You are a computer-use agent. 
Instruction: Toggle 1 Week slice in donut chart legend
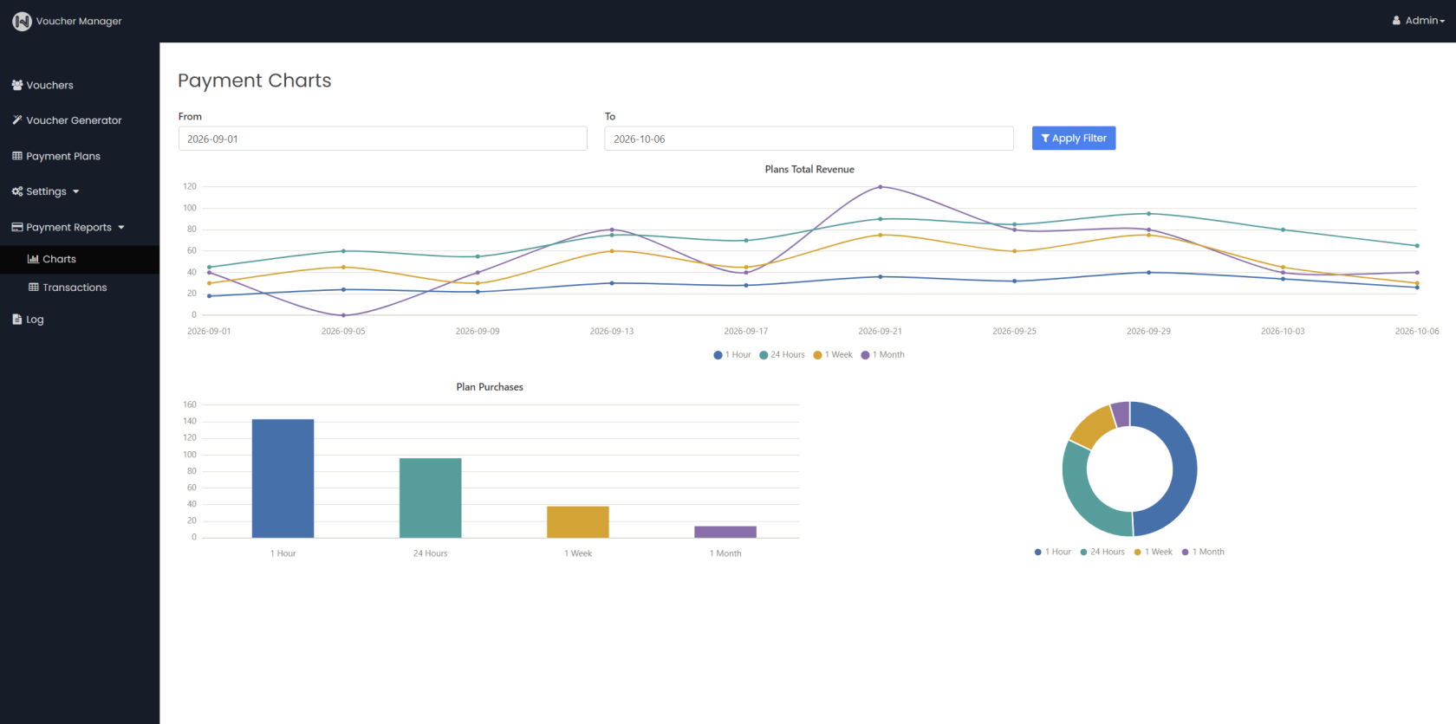pos(1153,552)
